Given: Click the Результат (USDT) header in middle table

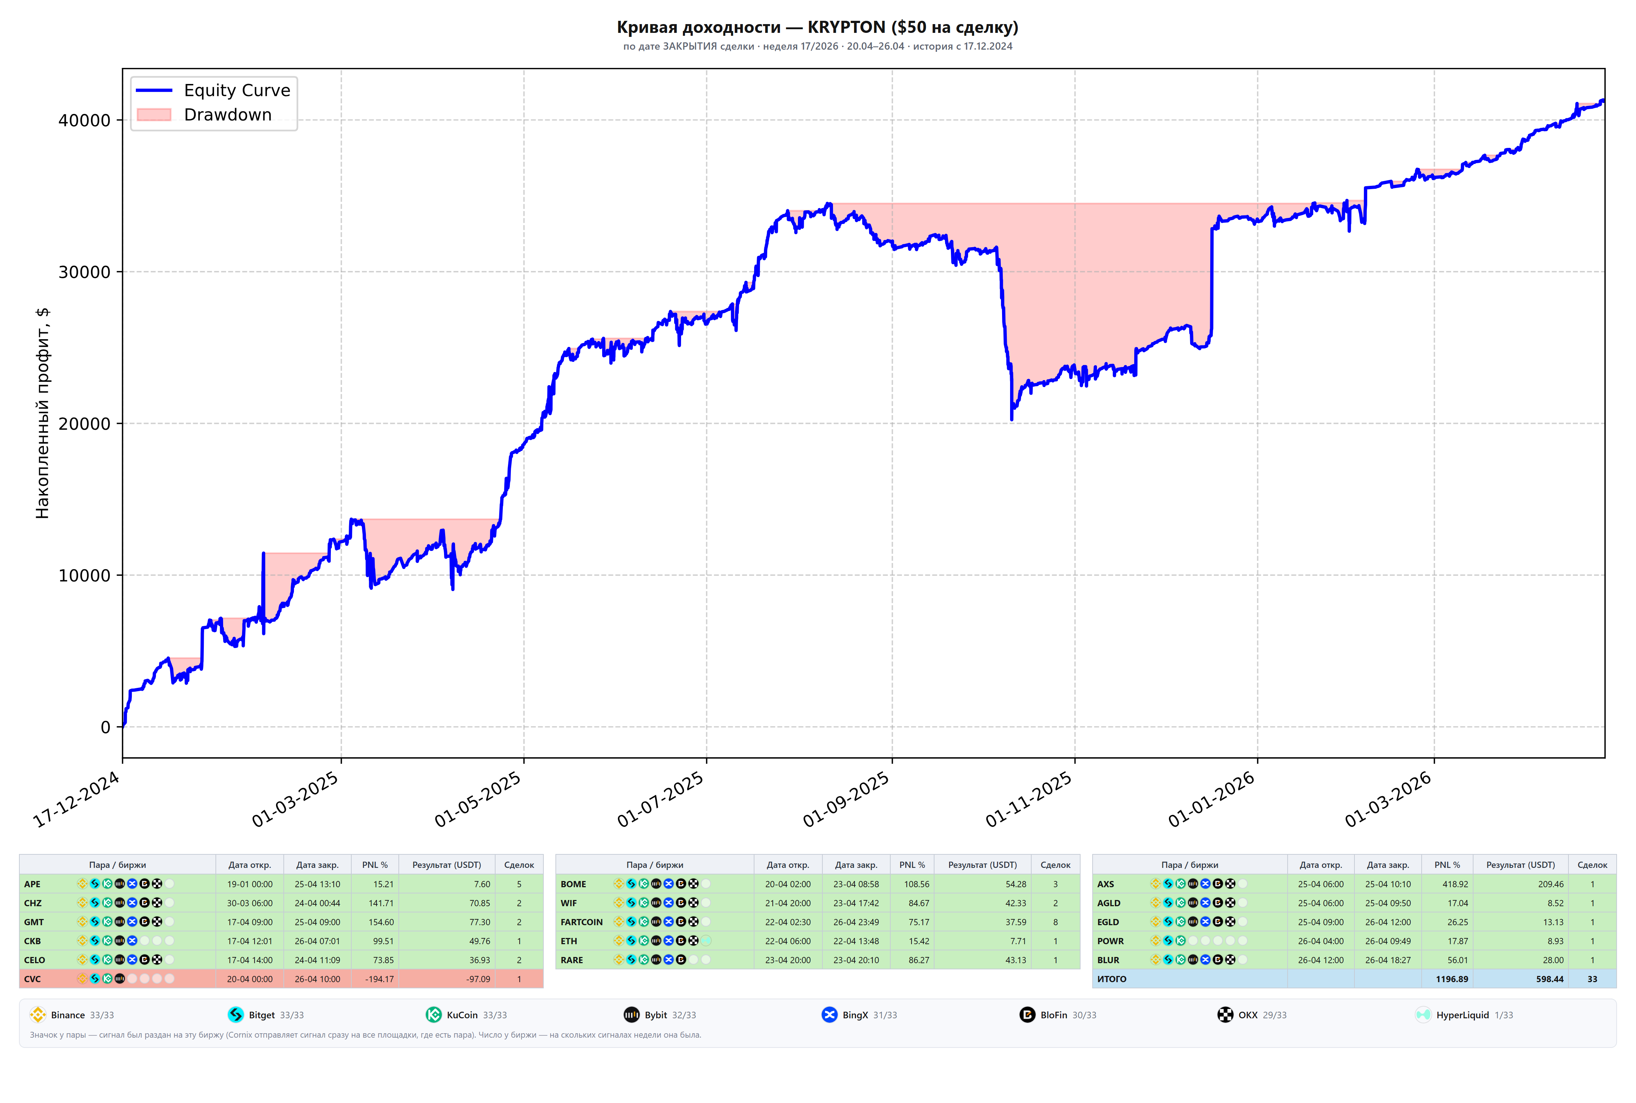Looking at the screenshot, I should coord(983,865).
